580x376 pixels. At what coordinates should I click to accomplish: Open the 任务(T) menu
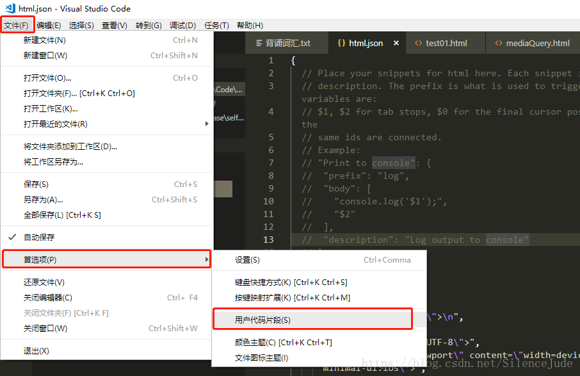(217, 25)
